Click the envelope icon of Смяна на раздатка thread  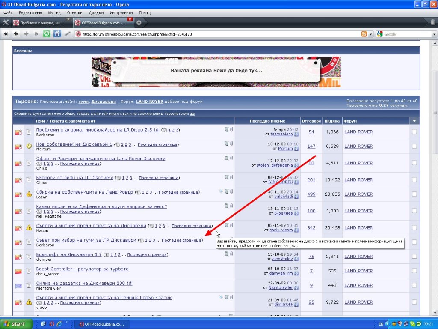pos(18,286)
